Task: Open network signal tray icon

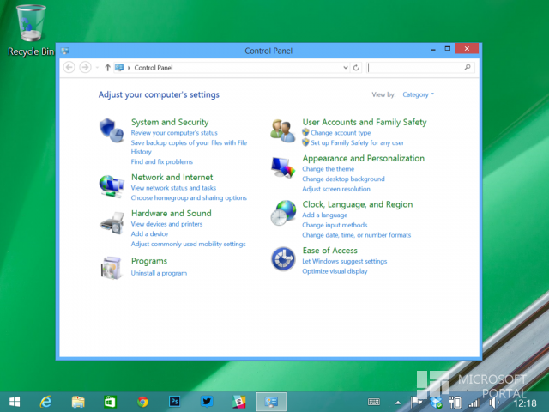Action: pos(474,403)
